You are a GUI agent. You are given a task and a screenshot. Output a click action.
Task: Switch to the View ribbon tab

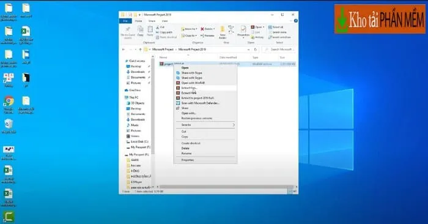coord(165,21)
